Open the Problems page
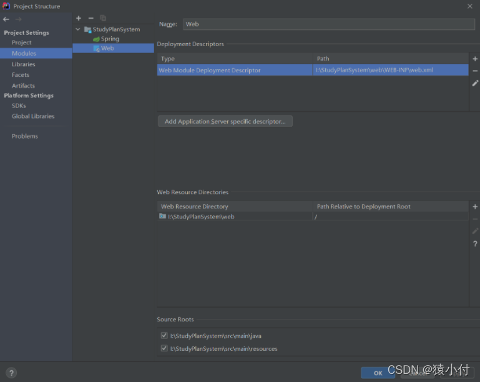480x382 pixels. [25, 136]
